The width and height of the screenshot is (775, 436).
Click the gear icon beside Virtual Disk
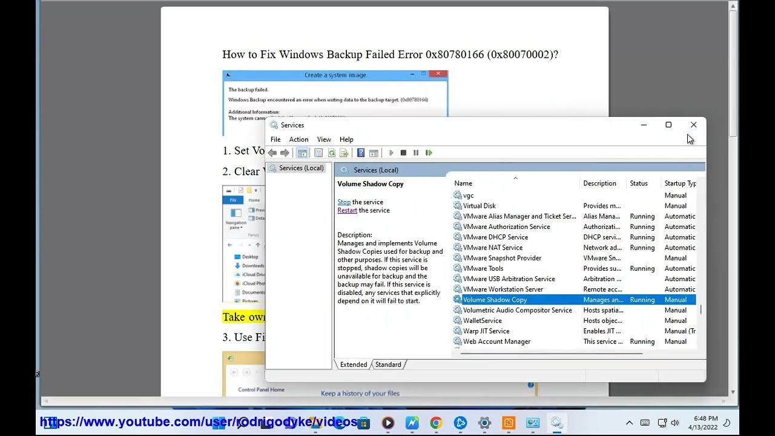pyautogui.click(x=458, y=206)
